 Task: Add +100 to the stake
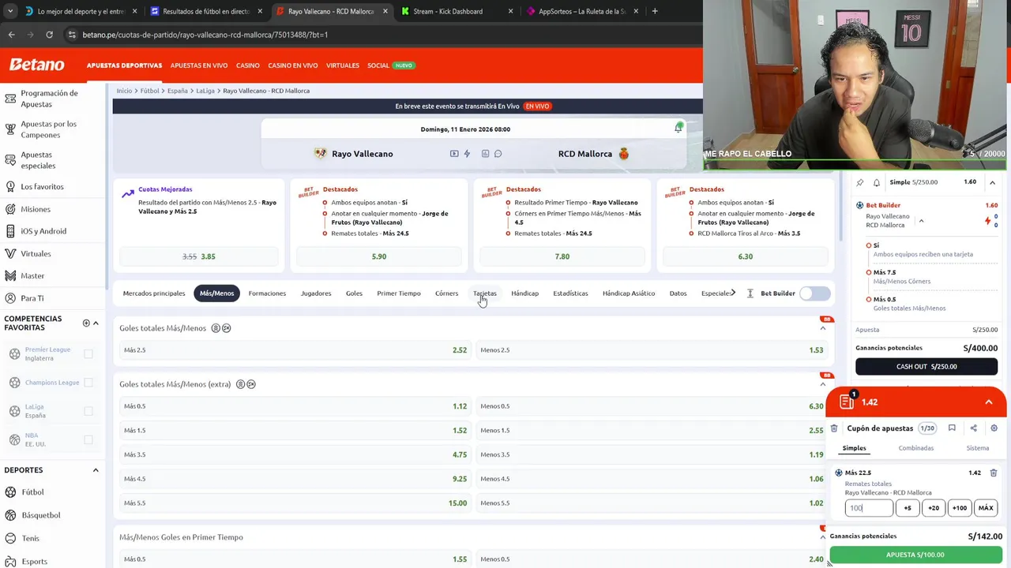tap(960, 508)
